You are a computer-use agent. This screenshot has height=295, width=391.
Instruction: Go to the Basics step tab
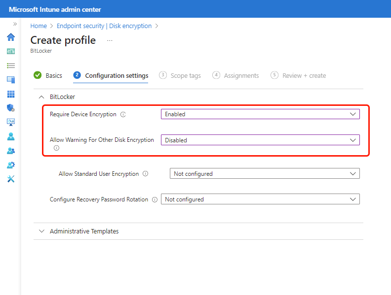point(48,75)
